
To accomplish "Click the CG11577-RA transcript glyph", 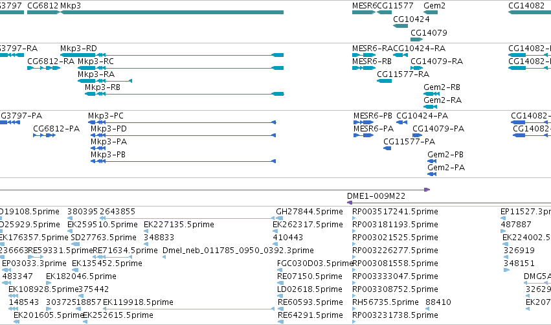I will pyautogui.click(x=384, y=81).
